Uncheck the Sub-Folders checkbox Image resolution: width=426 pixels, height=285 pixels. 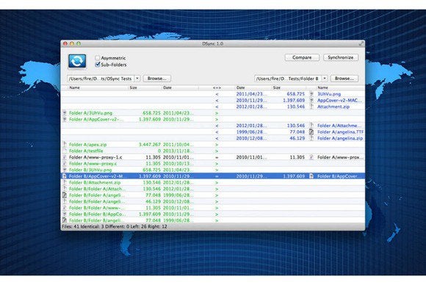97,65
